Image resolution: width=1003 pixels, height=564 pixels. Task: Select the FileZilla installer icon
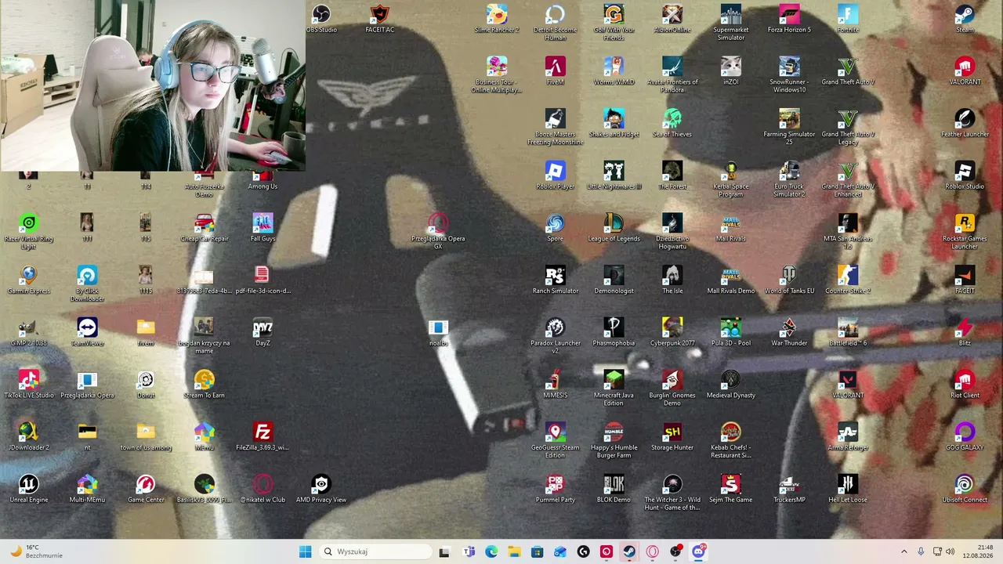pos(263,436)
